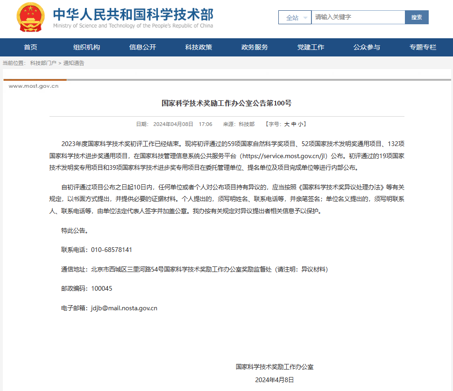Click the 科技部门户 breadcrumb link
This screenshot has width=453, height=391.
click(43, 63)
